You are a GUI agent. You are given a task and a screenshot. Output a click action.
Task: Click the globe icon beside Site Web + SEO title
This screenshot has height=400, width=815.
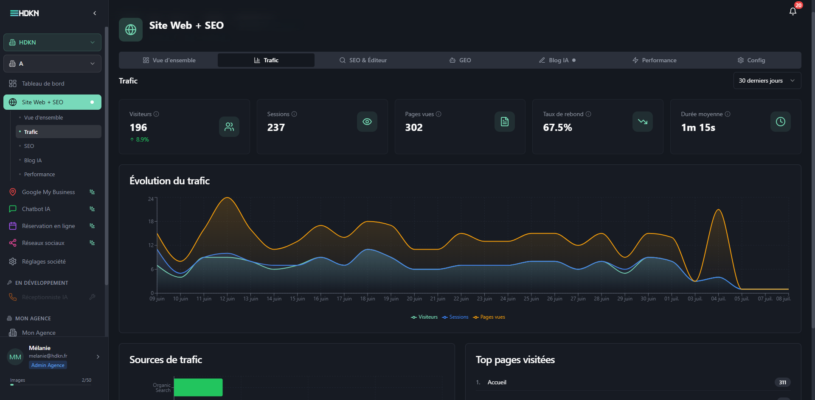coord(131,30)
